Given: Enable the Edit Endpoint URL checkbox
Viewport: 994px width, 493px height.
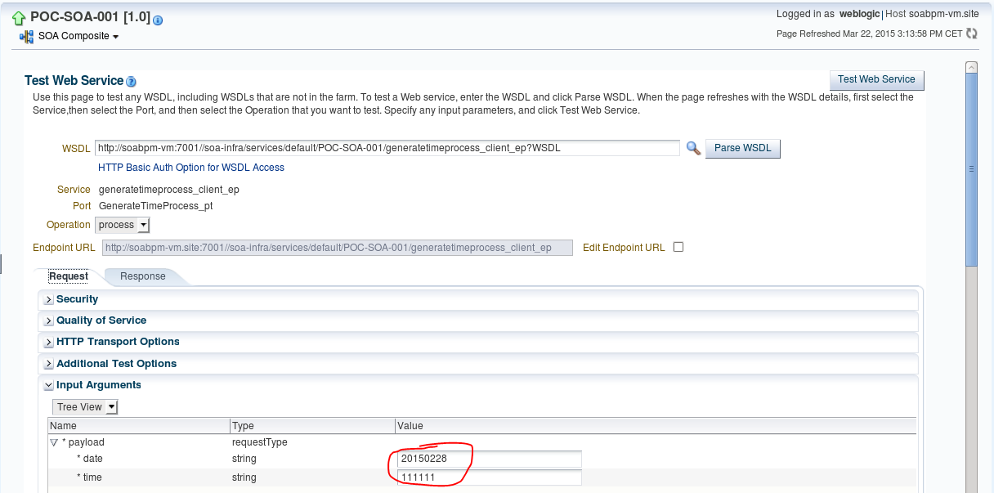Looking at the screenshot, I should coord(678,248).
